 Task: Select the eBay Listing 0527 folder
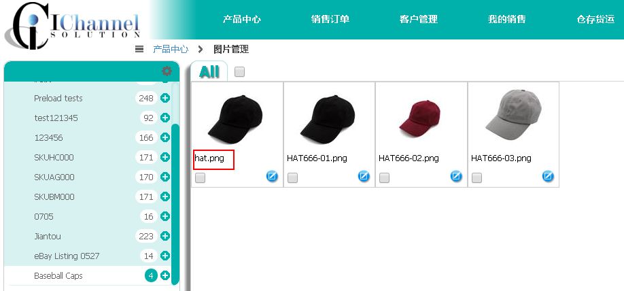coord(67,256)
